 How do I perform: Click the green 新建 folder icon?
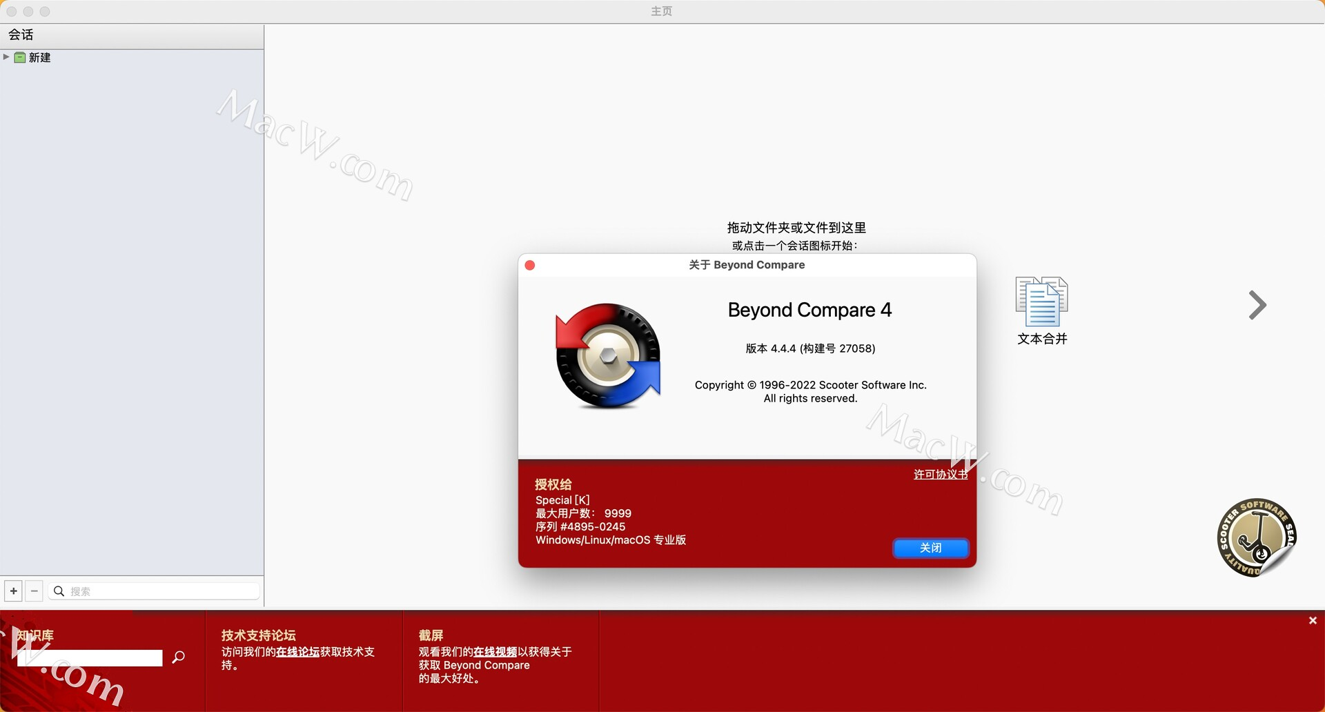click(20, 57)
